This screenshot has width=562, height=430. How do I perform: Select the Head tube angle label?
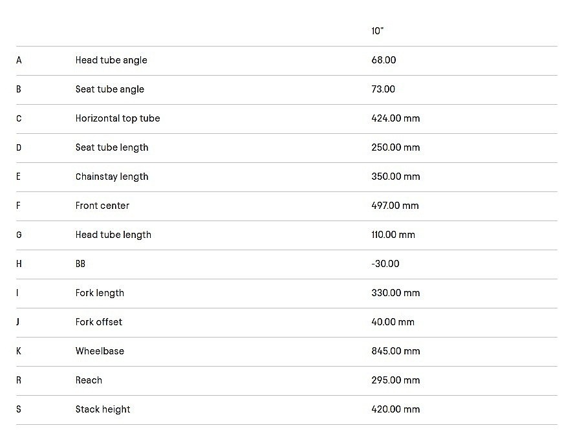click(x=111, y=60)
